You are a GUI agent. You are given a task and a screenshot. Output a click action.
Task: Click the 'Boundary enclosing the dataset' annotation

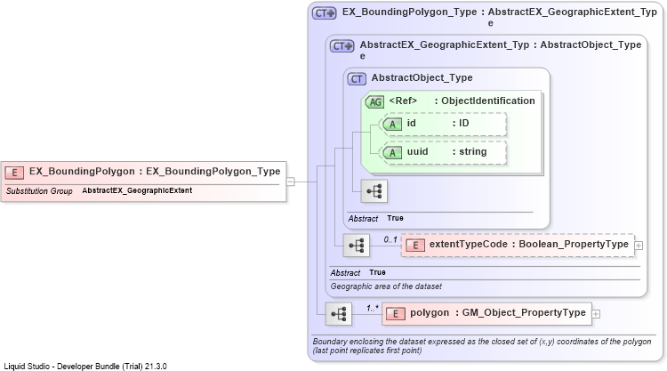point(481,346)
